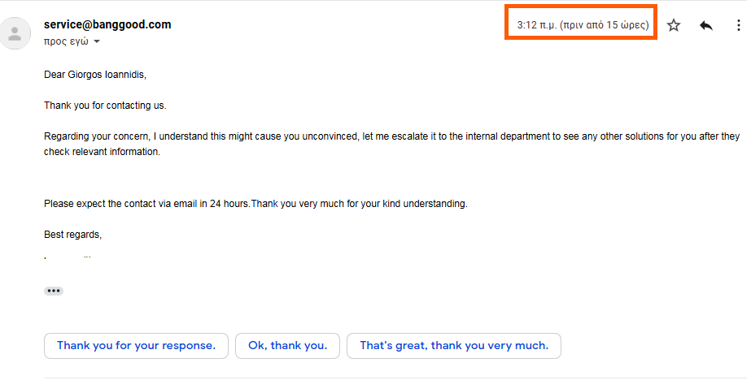Image resolution: width=751 pixels, height=380 pixels.
Task: Click the words "24 hours" in the message
Action: (229, 204)
